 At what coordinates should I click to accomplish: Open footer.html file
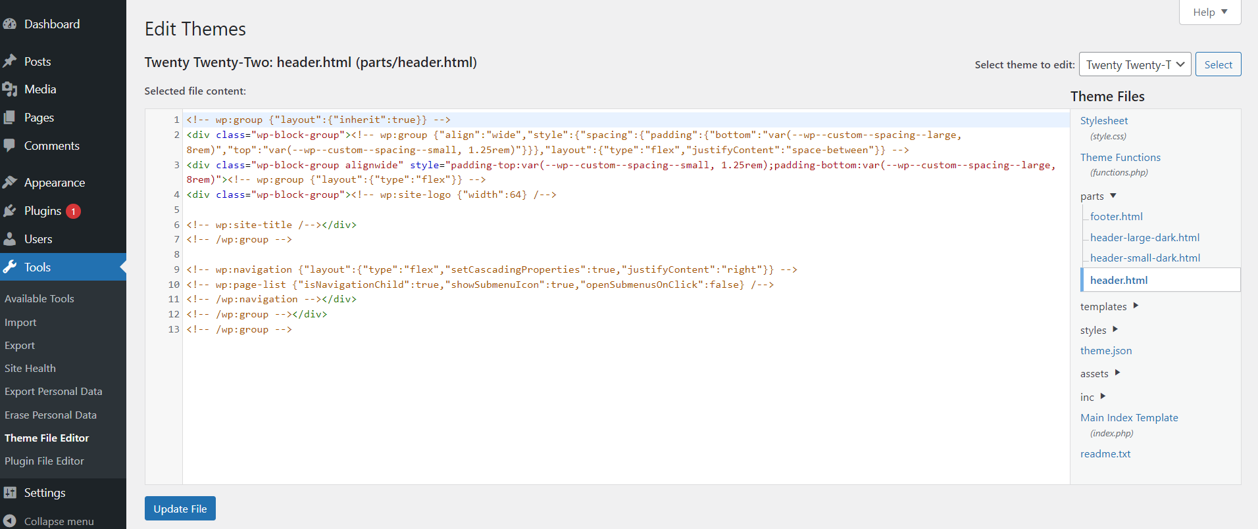[x=1116, y=216]
